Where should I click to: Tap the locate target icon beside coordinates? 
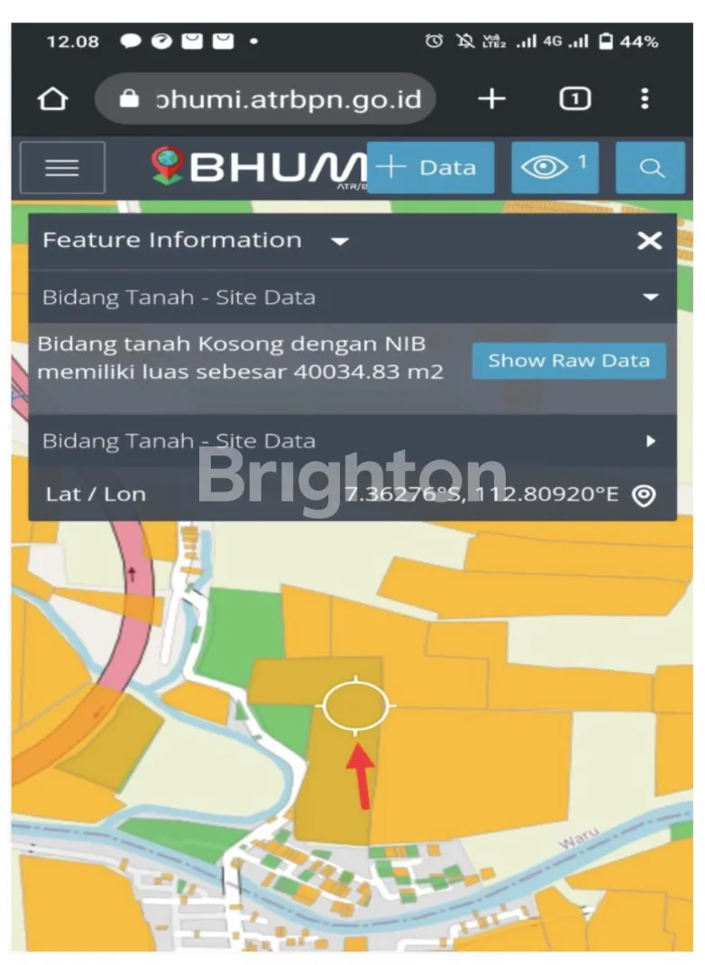(644, 495)
